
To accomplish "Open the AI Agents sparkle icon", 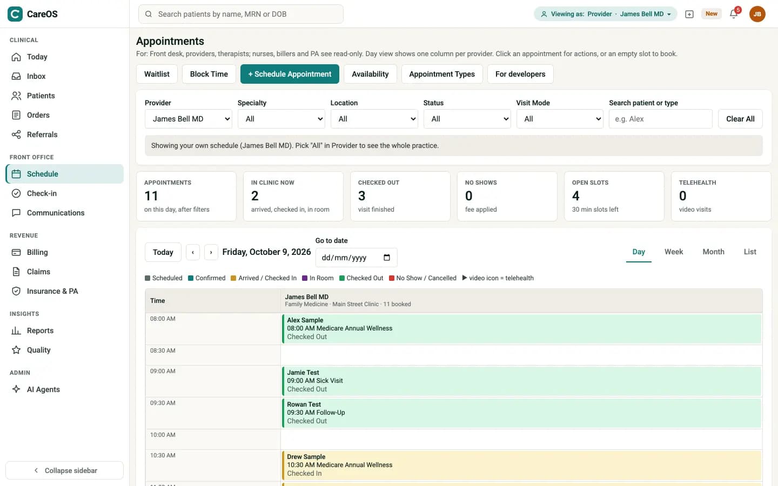I will coord(16,389).
